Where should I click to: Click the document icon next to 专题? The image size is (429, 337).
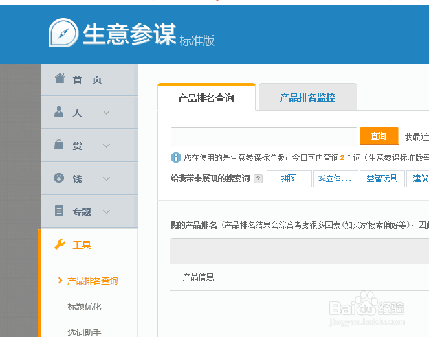59,211
